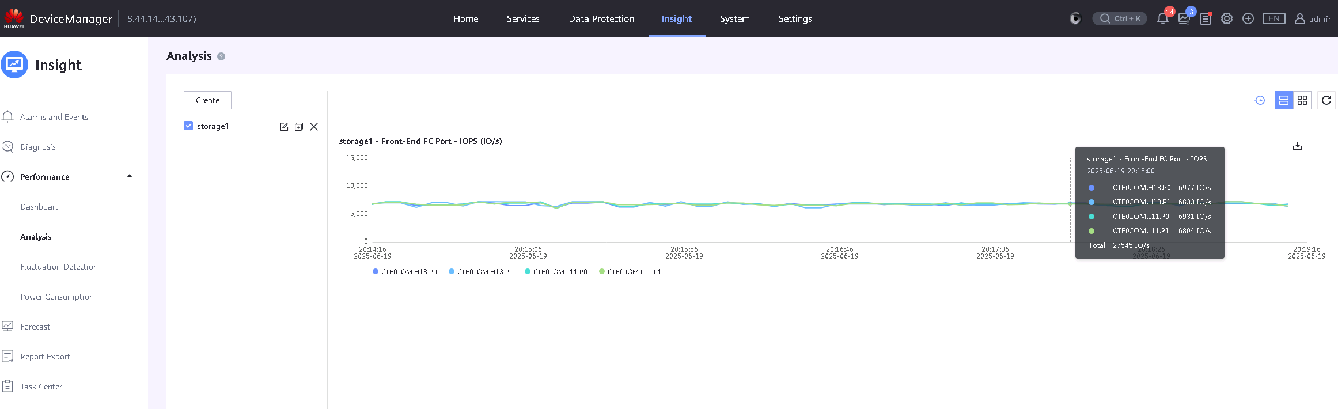Click the Task Center clipboard icon

7,386
